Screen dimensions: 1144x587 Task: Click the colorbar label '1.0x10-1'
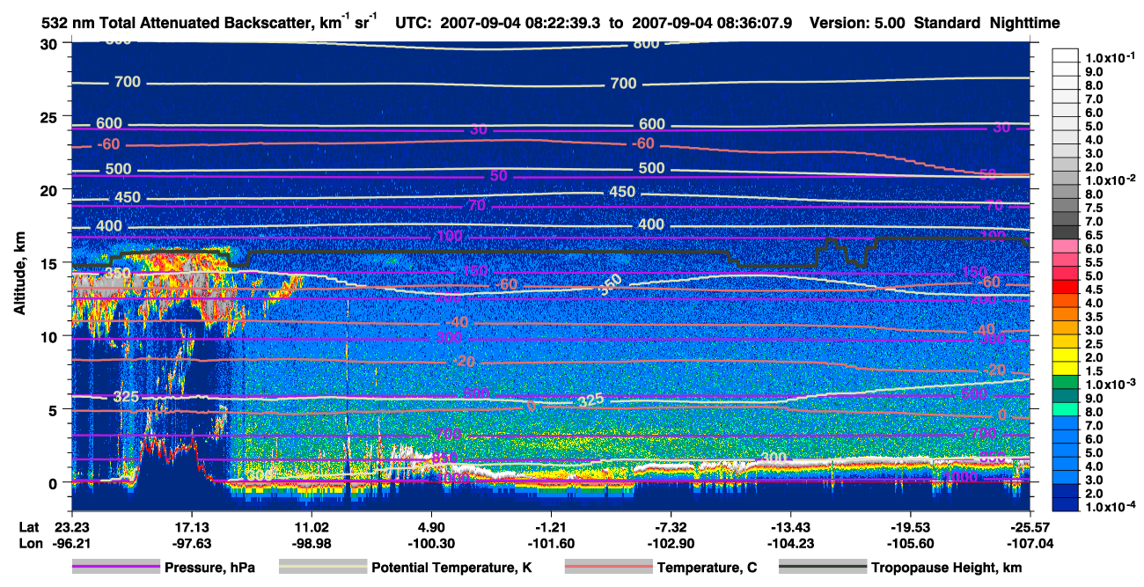pyautogui.click(x=1111, y=57)
